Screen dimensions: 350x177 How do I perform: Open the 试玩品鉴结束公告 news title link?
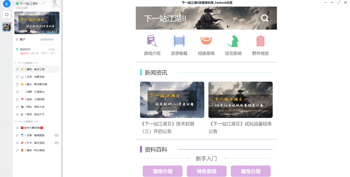tap(240, 127)
